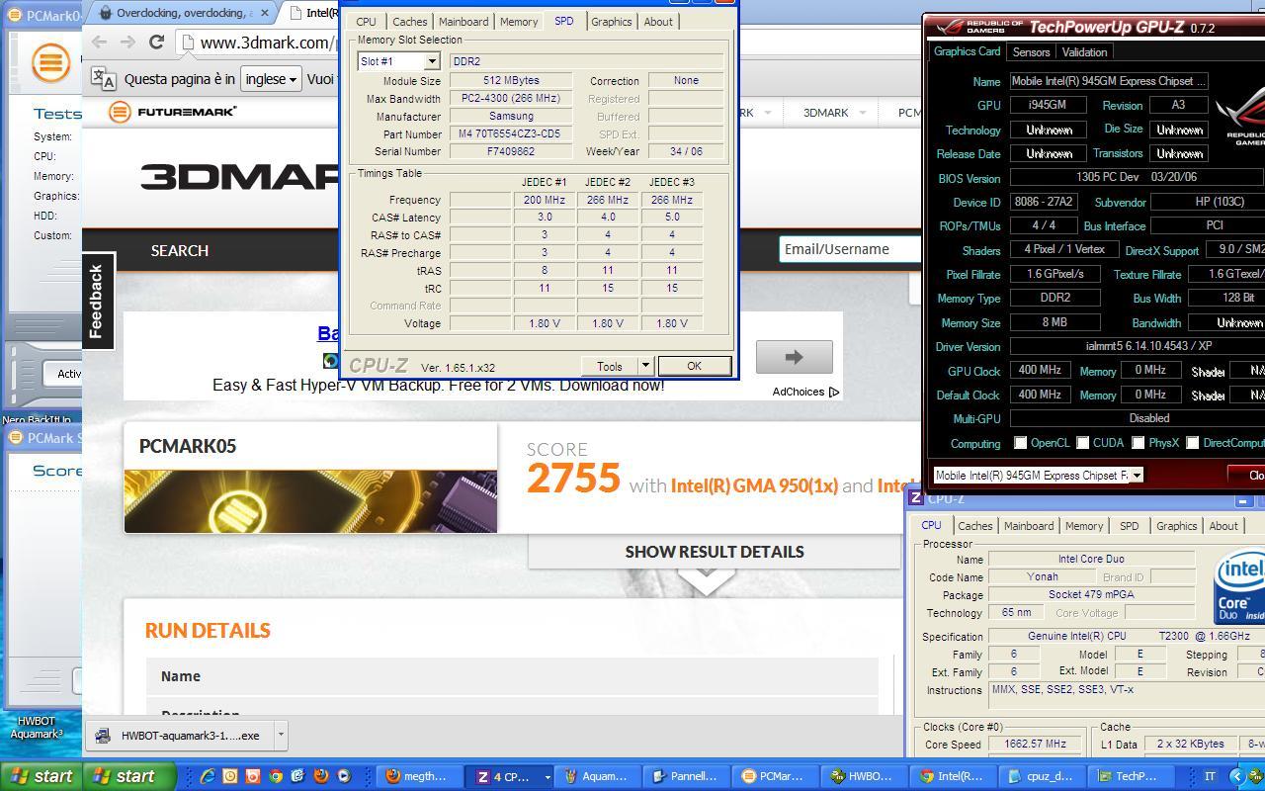Viewport: 1265px width, 791px height.
Task: Open the HWBOT-aquamark3 downloaded file
Action: [180, 735]
